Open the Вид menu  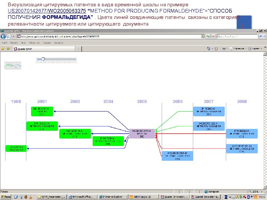click(23, 43)
